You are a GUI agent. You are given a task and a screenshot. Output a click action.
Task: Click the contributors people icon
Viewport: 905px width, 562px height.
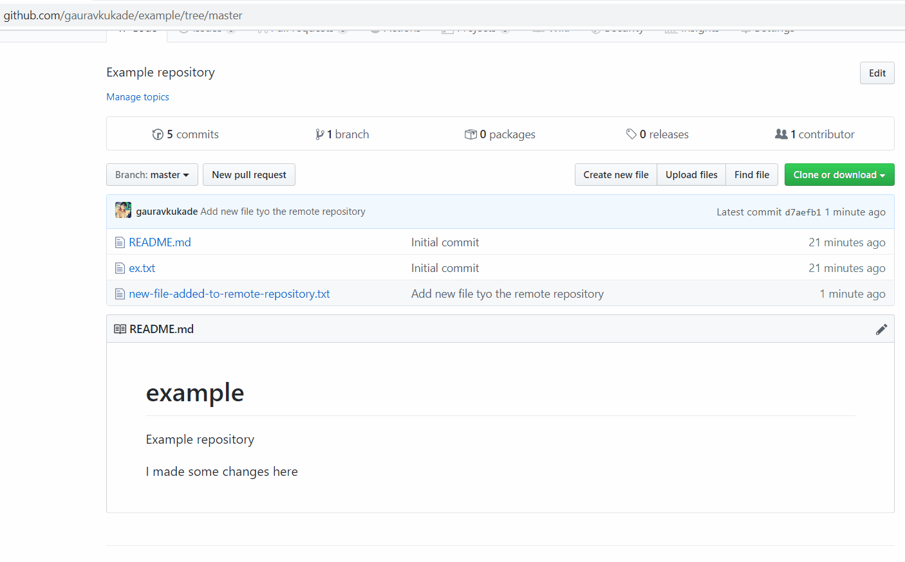pos(781,134)
